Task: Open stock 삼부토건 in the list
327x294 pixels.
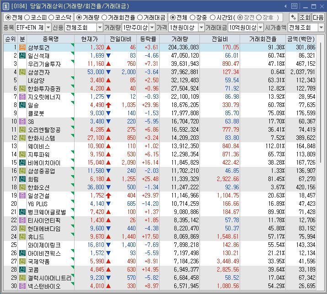Action: [x=39, y=48]
